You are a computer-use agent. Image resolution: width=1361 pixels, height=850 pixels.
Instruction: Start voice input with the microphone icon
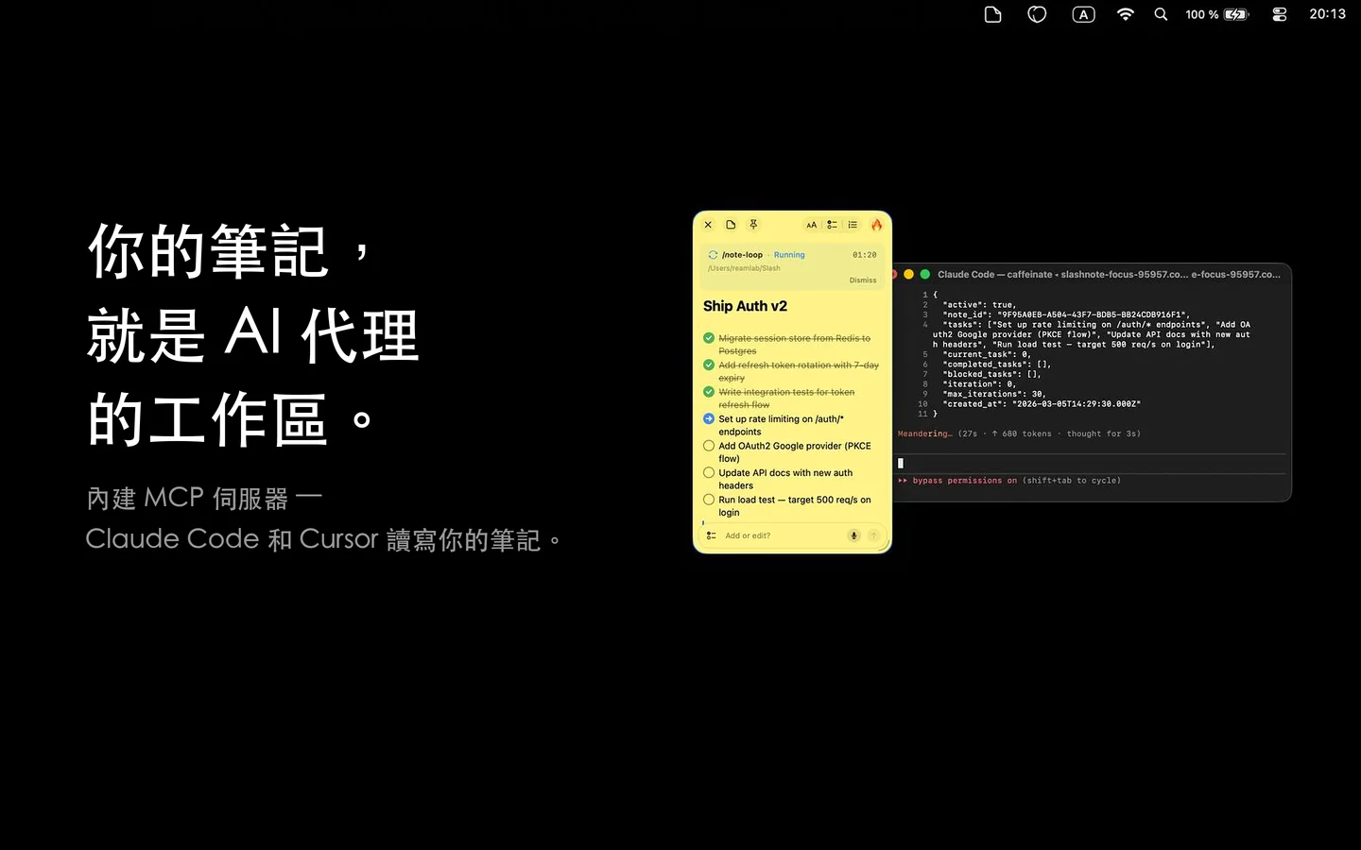click(x=853, y=535)
